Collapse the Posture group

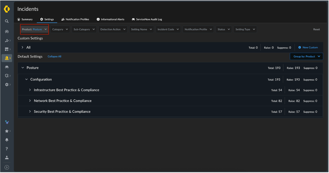[x=23, y=68]
